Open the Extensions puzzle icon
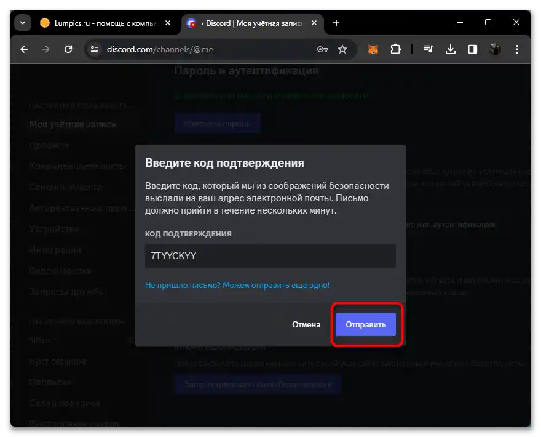 [395, 49]
